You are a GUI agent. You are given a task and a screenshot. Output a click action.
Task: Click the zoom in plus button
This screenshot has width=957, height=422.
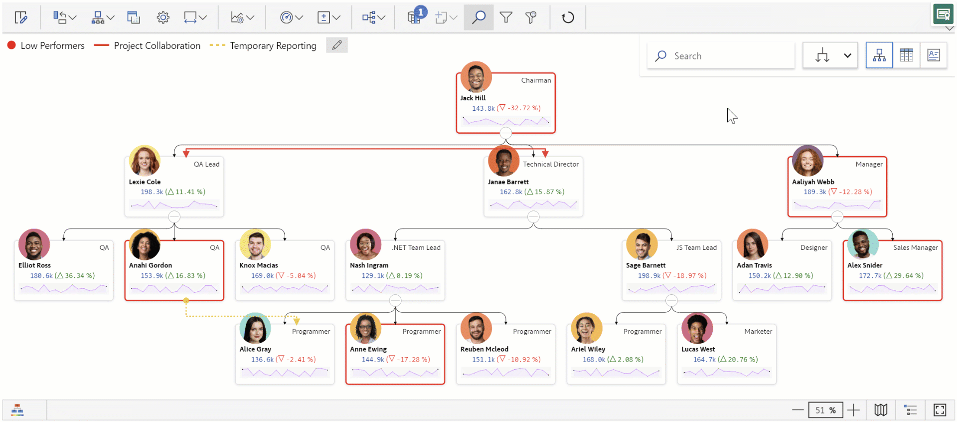[x=853, y=410]
